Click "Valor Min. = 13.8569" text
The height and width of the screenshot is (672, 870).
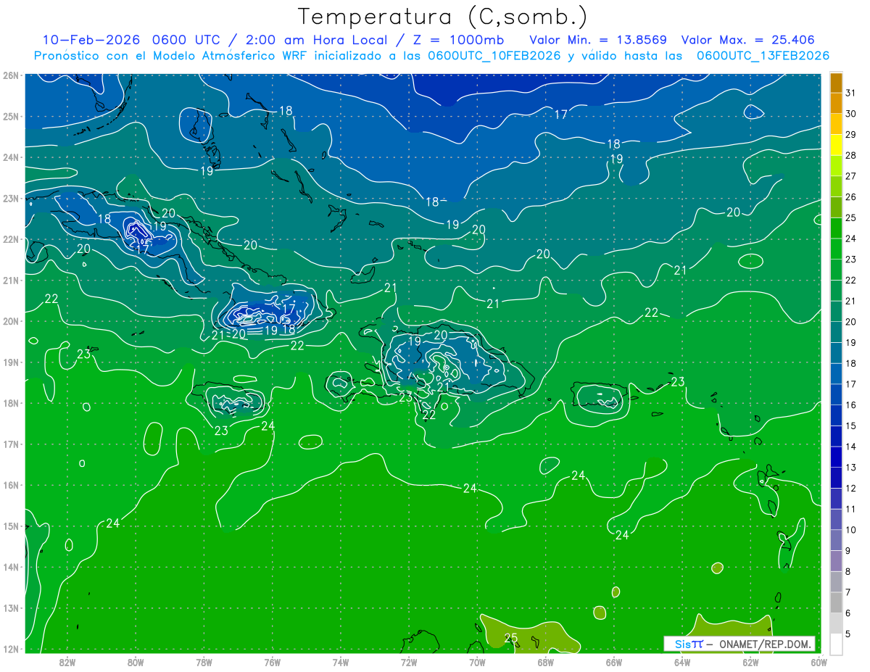pos(598,40)
